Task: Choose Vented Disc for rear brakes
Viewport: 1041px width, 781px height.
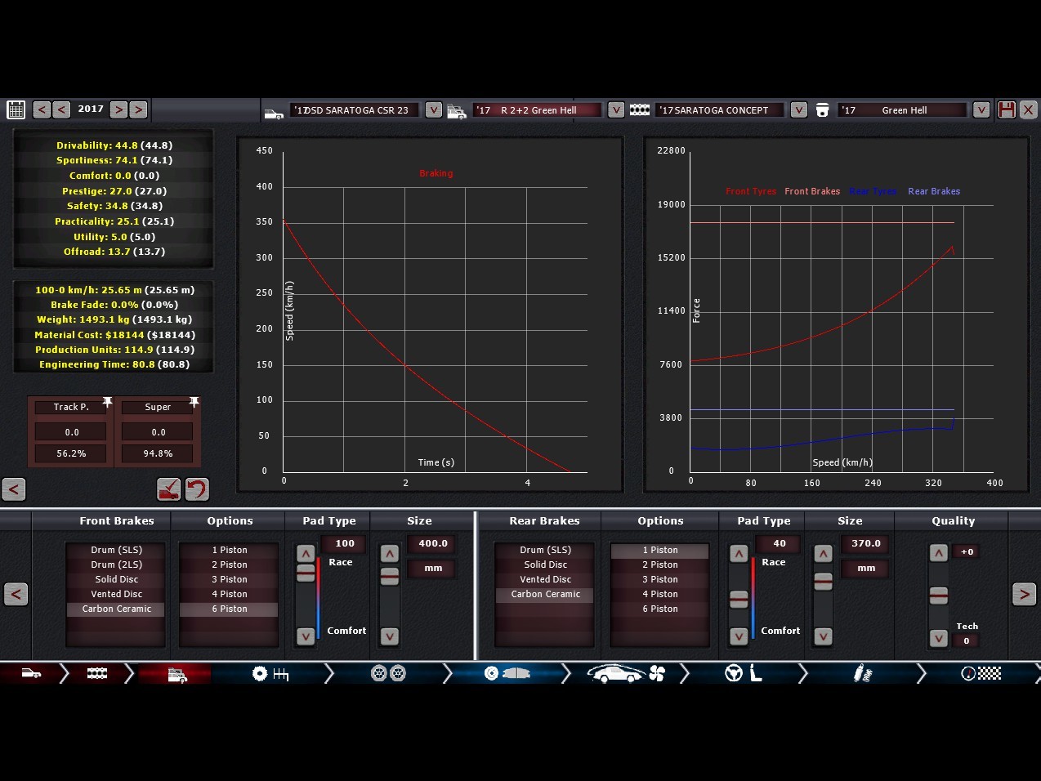Action: [545, 579]
